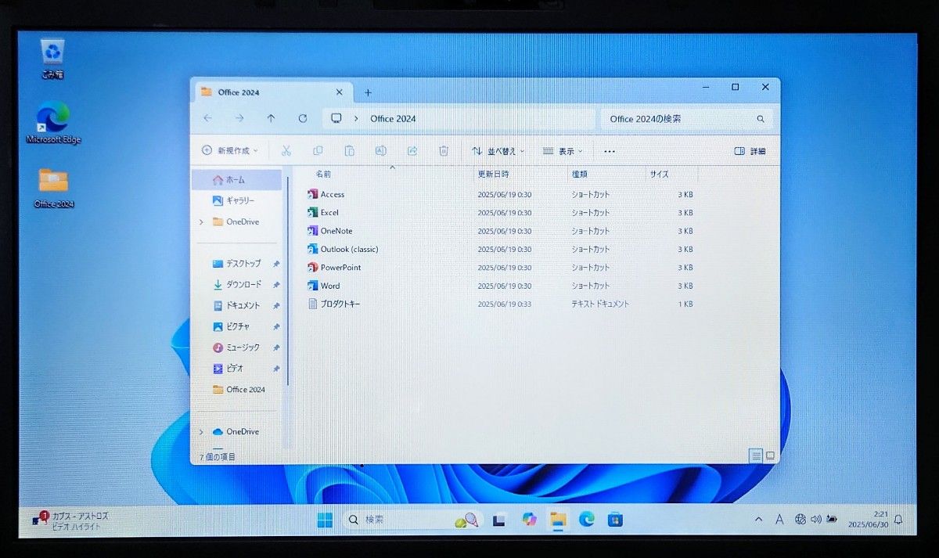Select the Paste icon in the toolbar
The image size is (939, 558).
click(x=349, y=150)
